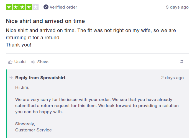Click the "Verified order" label
This screenshot has width=192, height=140.
(63, 7)
